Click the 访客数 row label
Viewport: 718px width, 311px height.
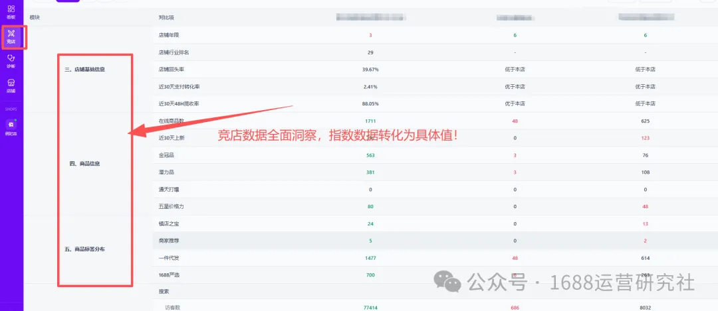pyautogui.click(x=173, y=308)
